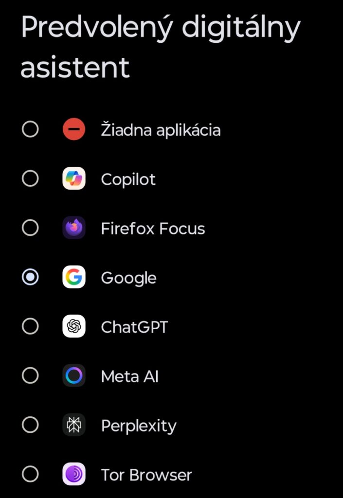Tap the Meta AI label text
Screen dimensions: 343x498
(x=129, y=375)
